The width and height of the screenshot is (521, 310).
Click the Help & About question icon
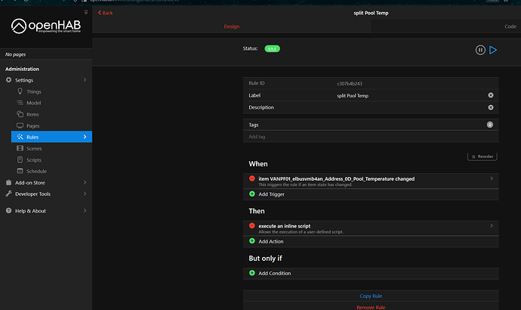[x=8, y=210]
